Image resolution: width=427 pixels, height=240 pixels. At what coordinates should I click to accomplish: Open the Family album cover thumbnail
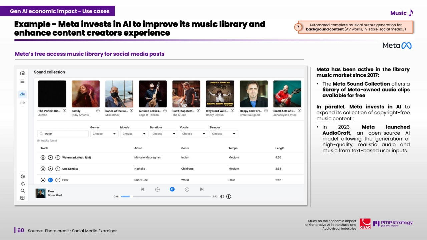tap(86, 94)
